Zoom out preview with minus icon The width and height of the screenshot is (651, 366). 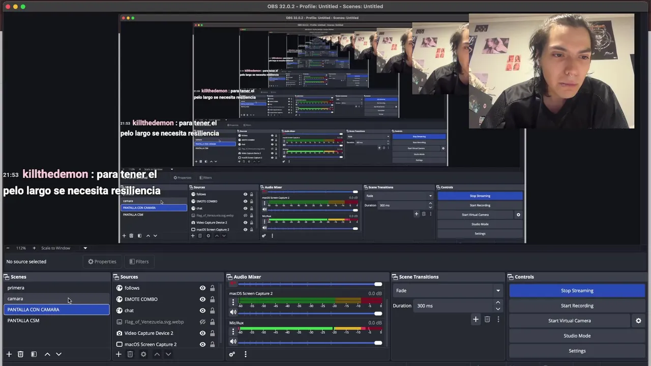[8, 248]
